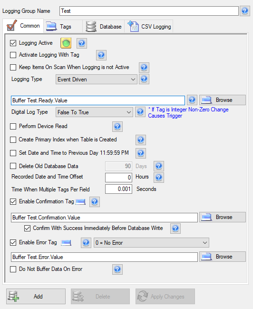Click help icon for Perform Device Read
Image resolution: width=253 pixels, height=309 pixels.
pos(117,127)
